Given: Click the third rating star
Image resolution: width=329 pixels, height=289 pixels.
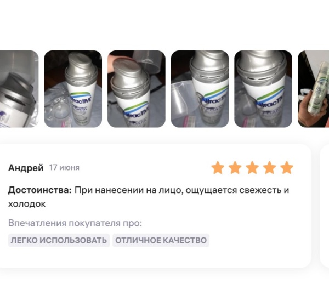Looking at the screenshot, I should click(252, 168).
